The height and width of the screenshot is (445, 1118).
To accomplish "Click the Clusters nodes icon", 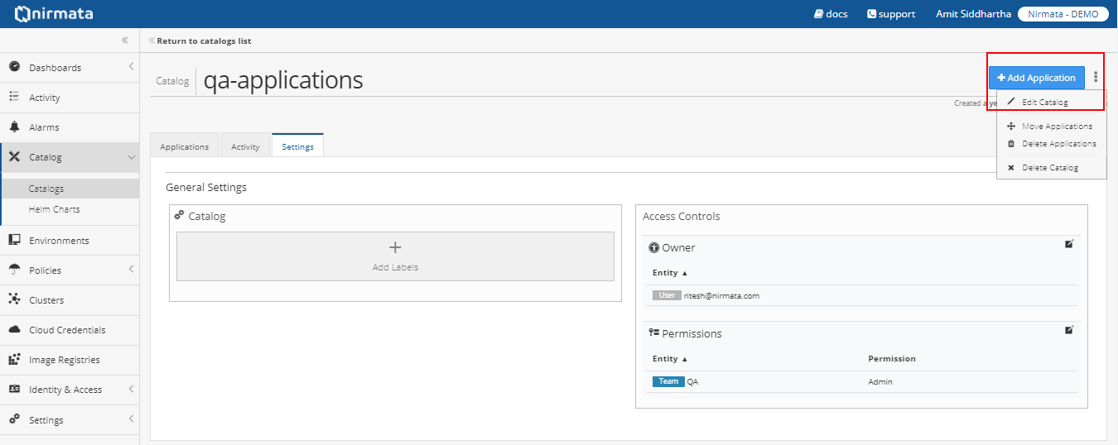I will coord(14,299).
